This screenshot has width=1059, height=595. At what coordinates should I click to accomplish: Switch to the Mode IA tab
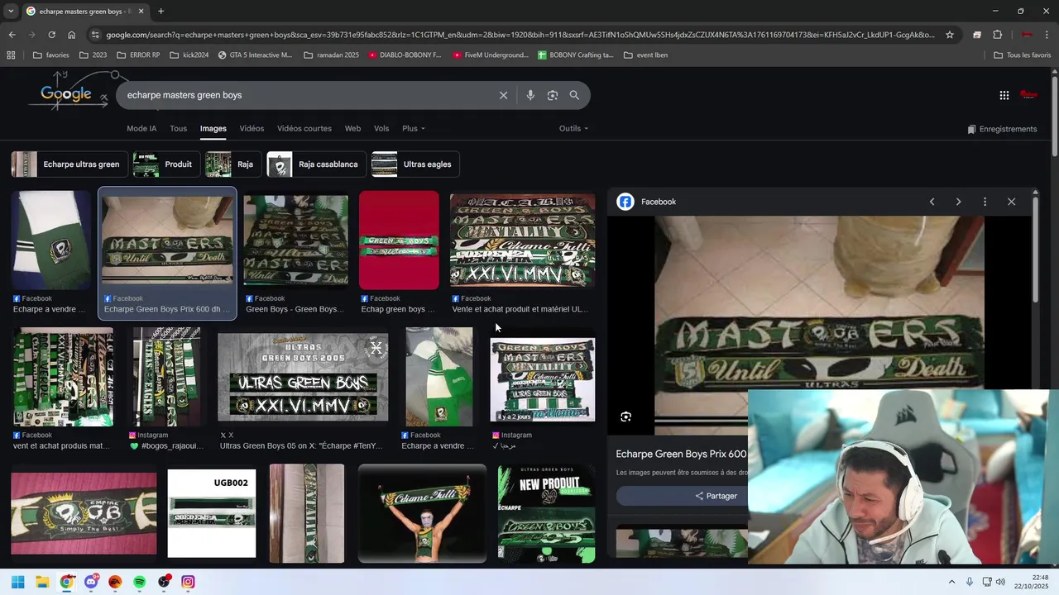[141, 129]
